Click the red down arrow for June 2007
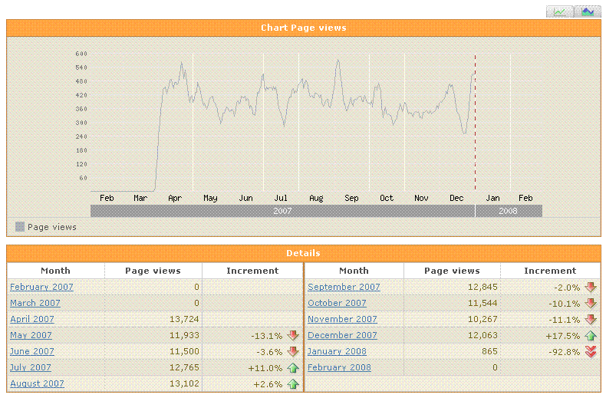 pos(292,352)
